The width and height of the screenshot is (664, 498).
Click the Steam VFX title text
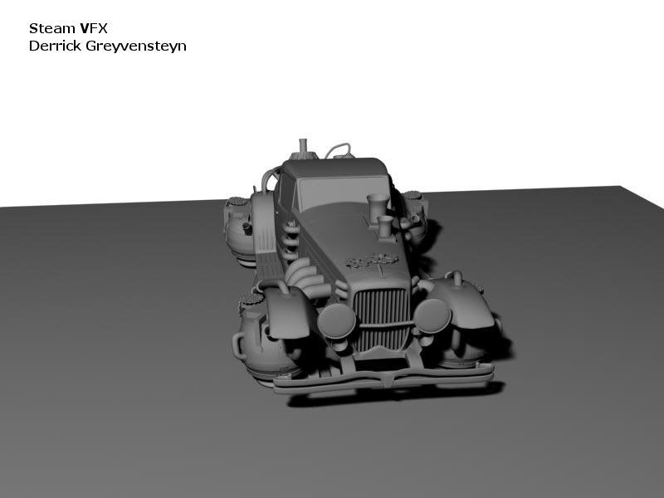point(68,28)
